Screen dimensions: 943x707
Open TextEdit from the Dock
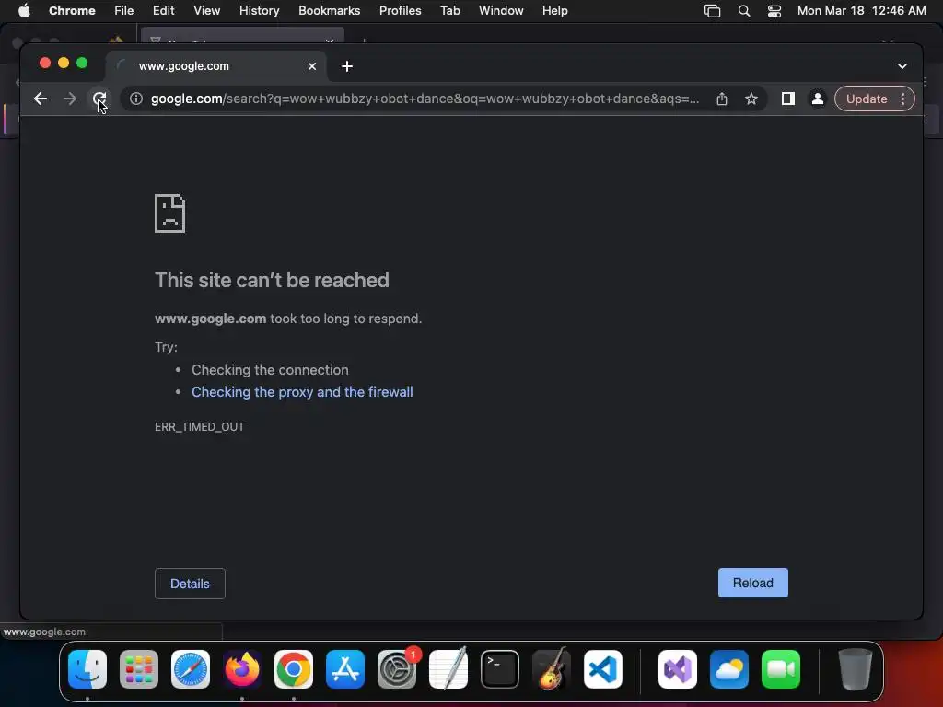coord(448,669)
